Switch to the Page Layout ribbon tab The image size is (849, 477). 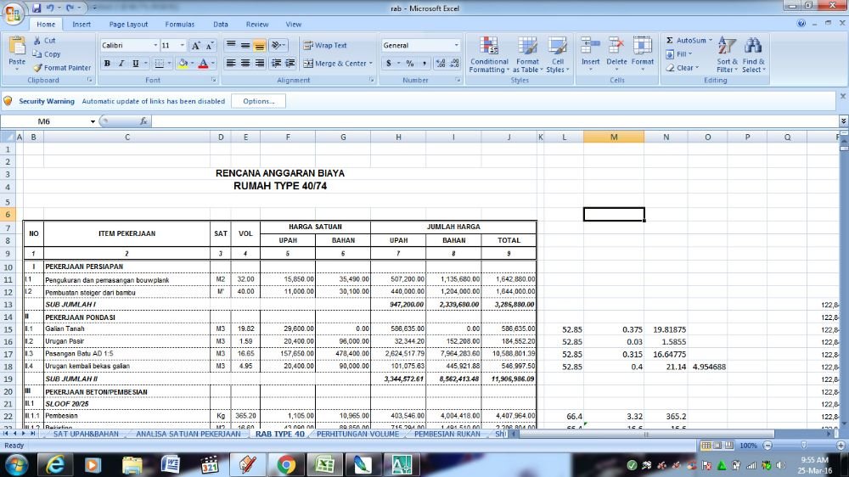(x=128, y=25)
